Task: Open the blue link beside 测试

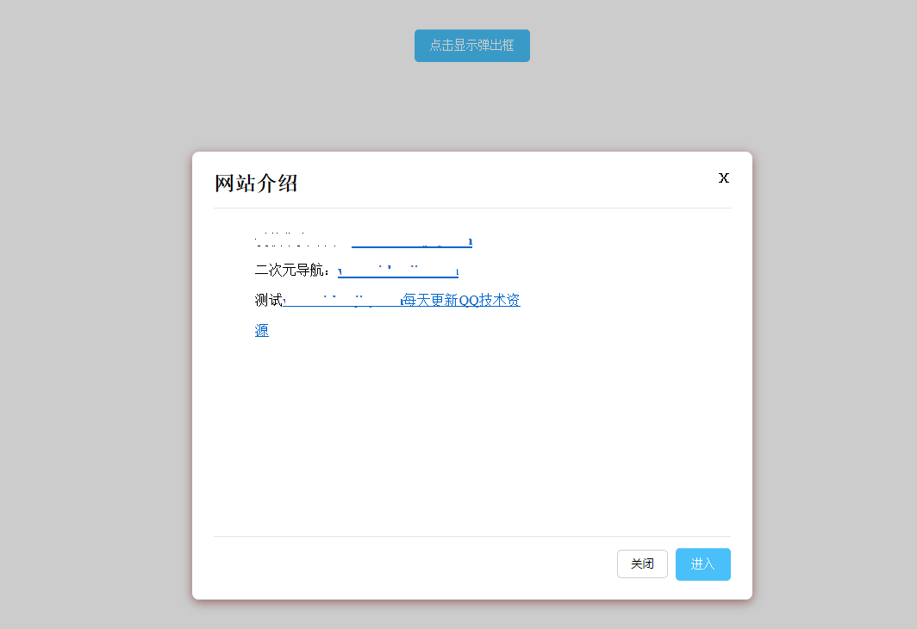Action: pos(362,300)
